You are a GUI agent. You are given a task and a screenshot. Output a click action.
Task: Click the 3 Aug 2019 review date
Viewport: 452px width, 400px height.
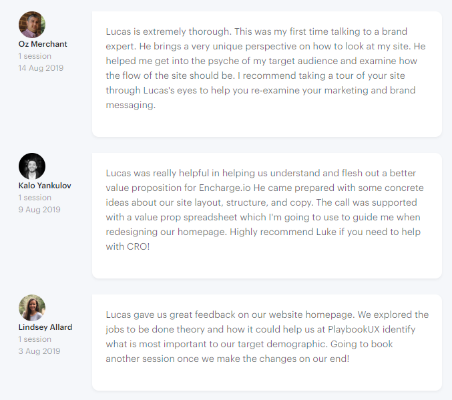(x=39, y=351)
